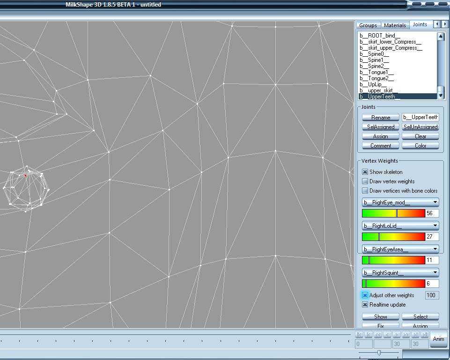Enable Draw vertices with bone colors
Viewport: 450px width, 360px height.
(365, 190)
